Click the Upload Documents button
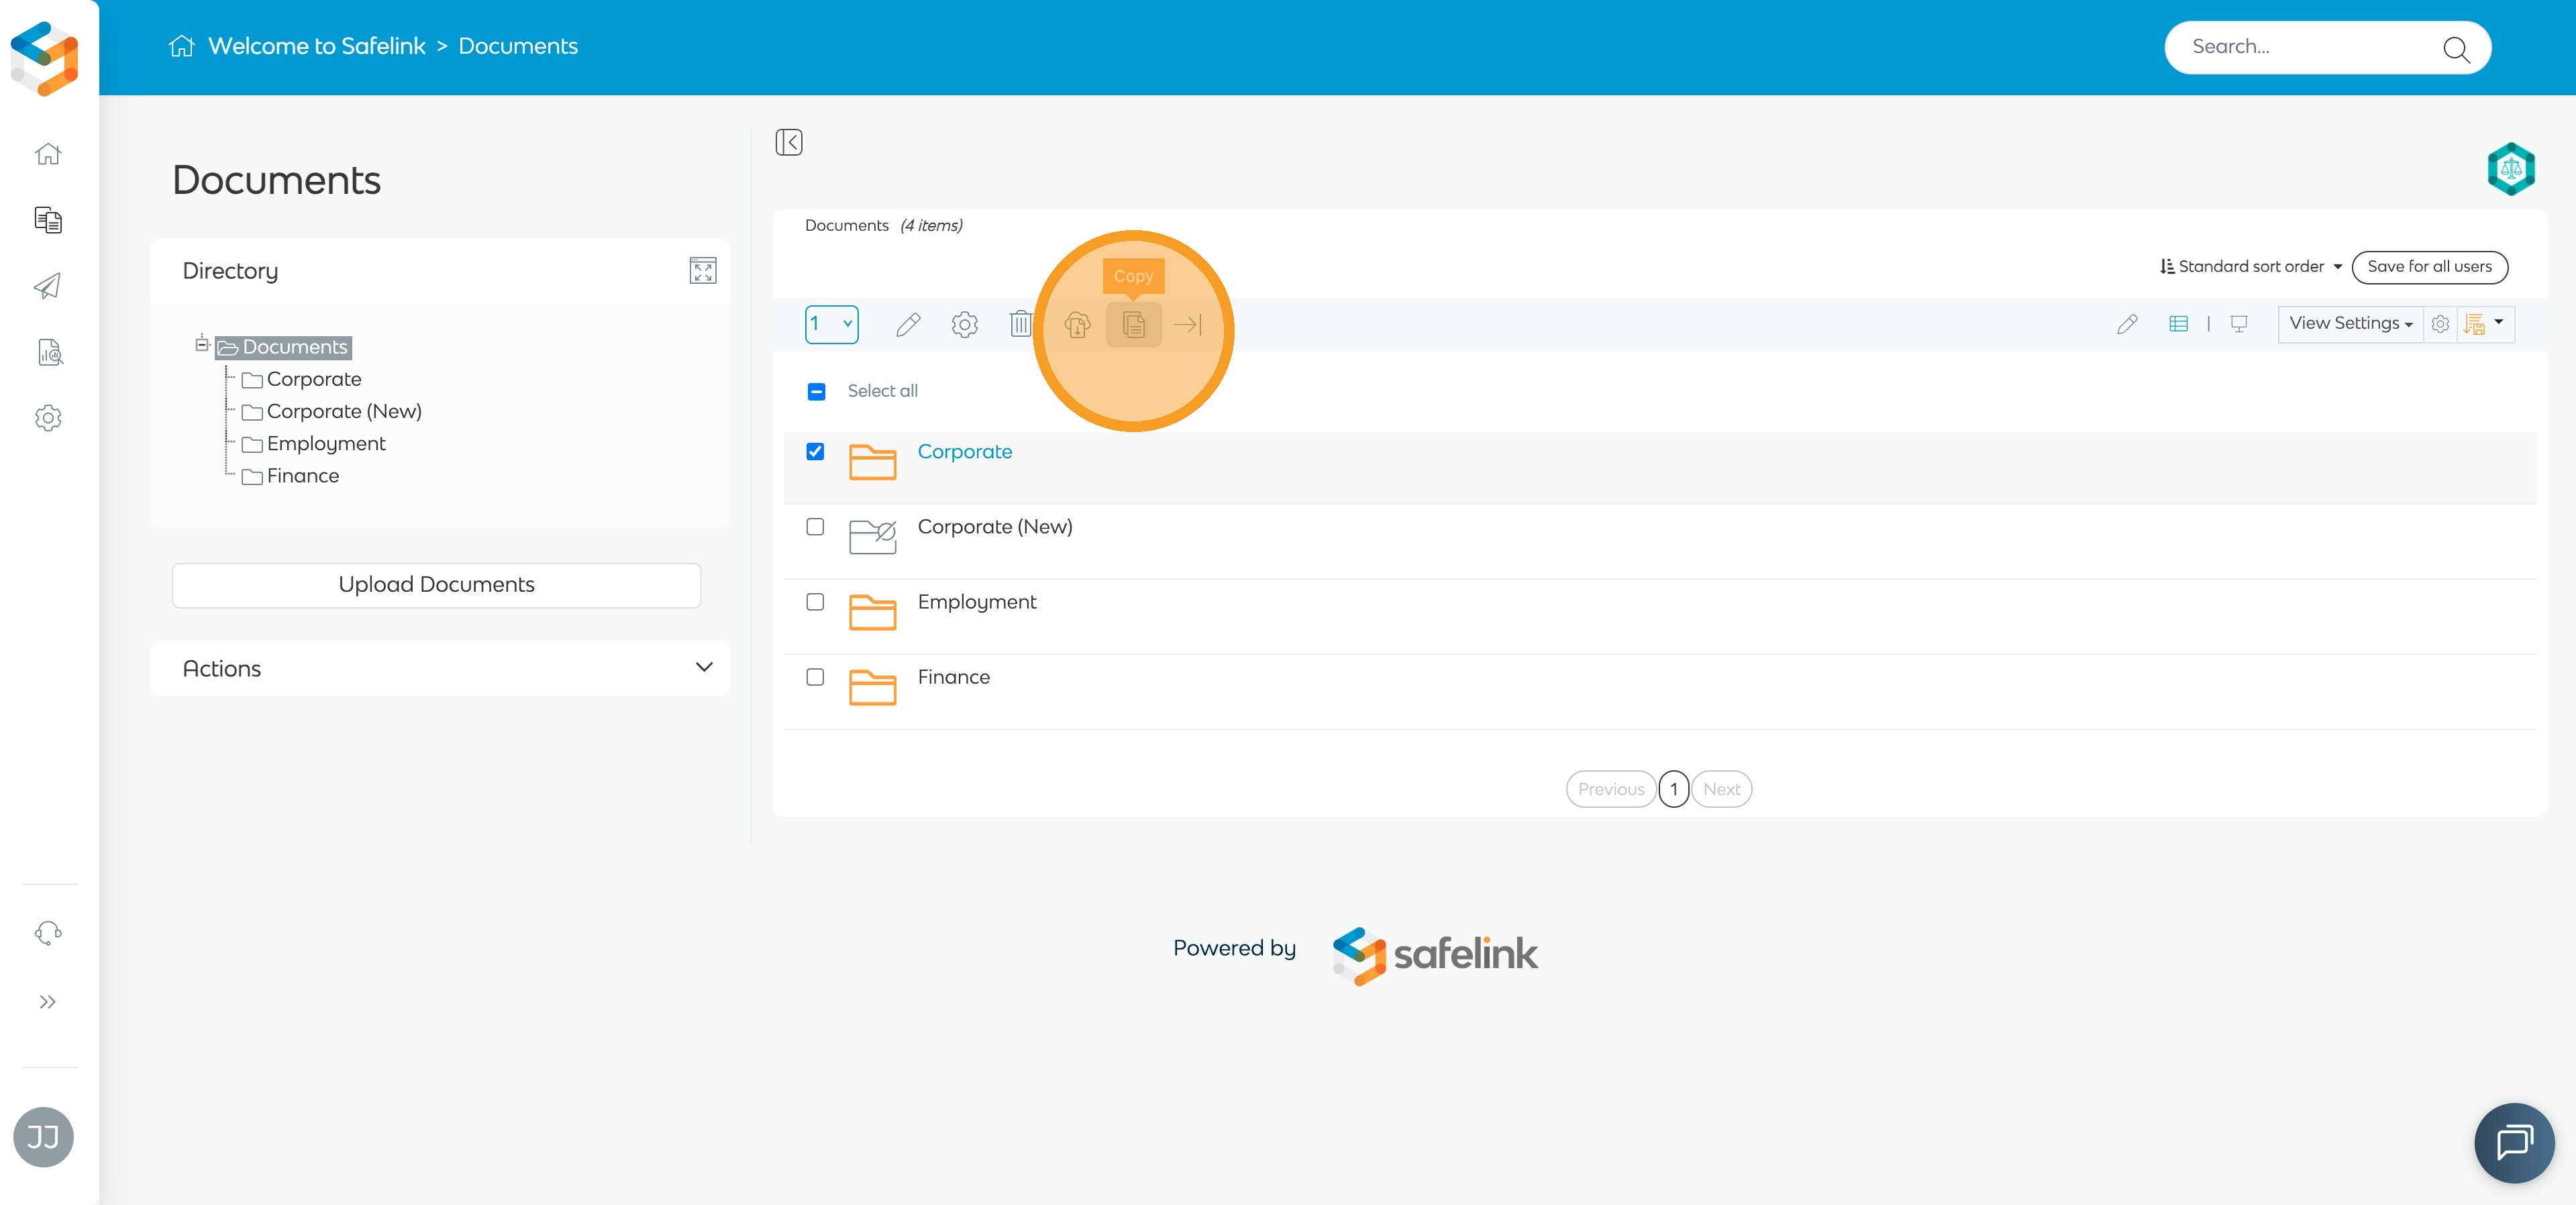This screenshot has height=1205, width=2576. point(436,584)
